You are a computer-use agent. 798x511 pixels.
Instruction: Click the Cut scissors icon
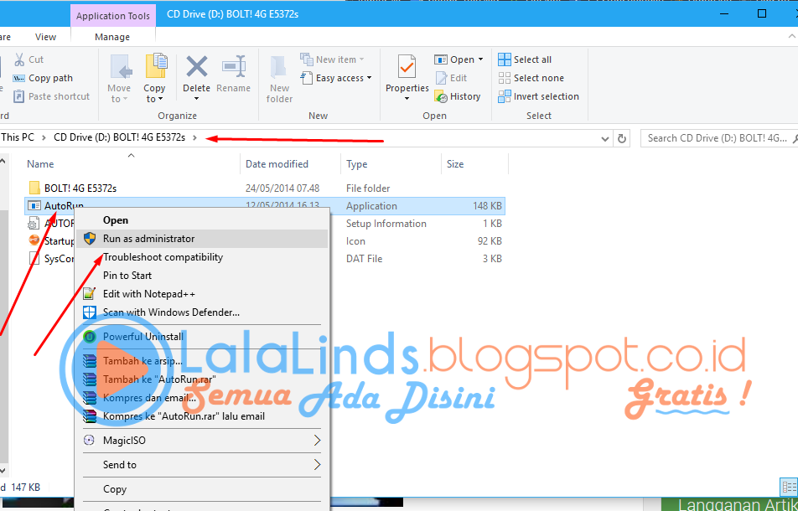click(x=19, y=59)
